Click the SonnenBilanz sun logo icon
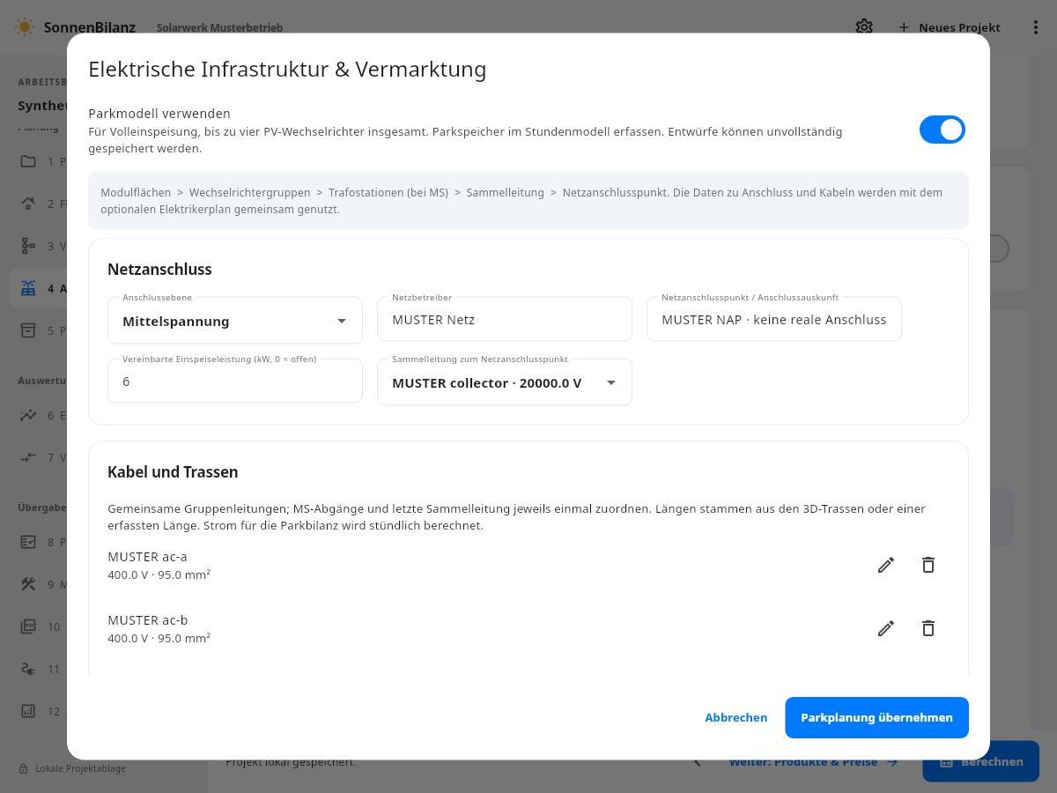 click(x=25, y=26)
